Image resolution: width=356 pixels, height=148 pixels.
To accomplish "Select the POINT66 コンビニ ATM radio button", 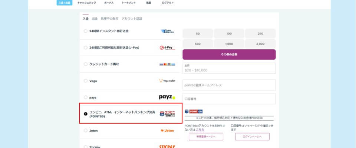I will click(85, 114).
